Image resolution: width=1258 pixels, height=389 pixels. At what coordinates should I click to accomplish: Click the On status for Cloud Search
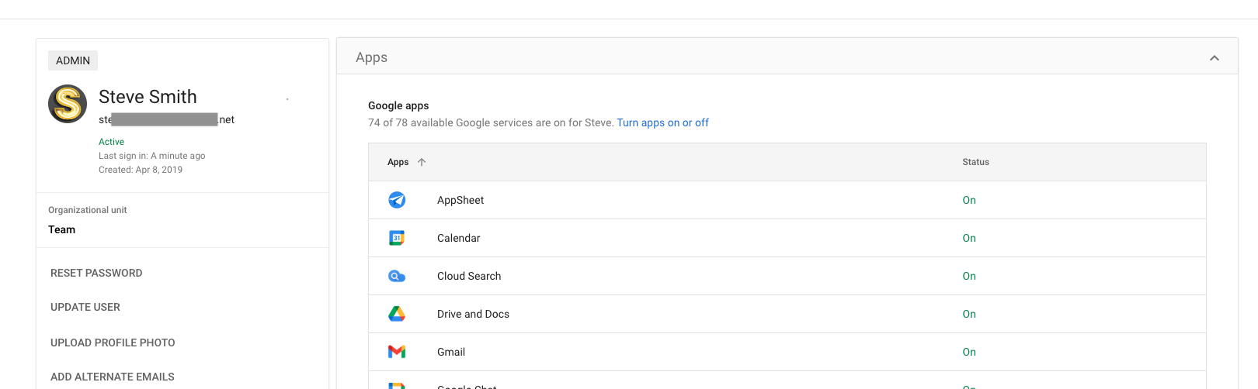click(969, 276)
